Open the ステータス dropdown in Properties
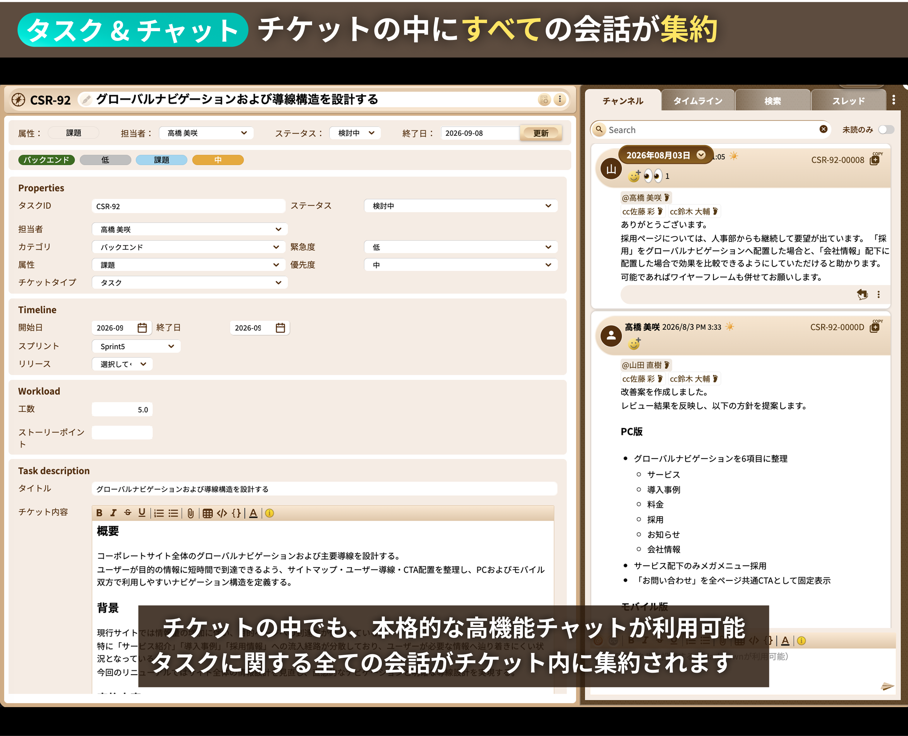The height and width of the screenshot is (736, 908). point(461,206)
